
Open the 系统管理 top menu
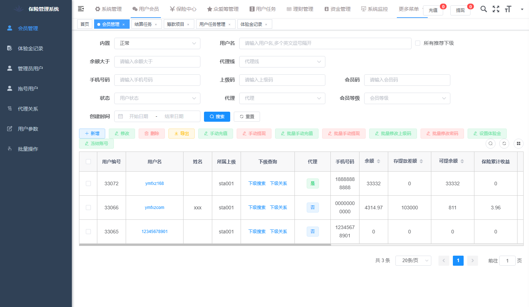[108, 9]
